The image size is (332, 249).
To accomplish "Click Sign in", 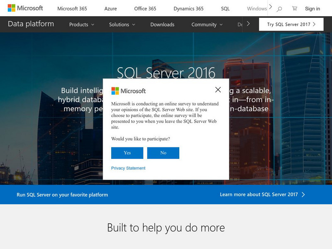I will pos(312,9).
